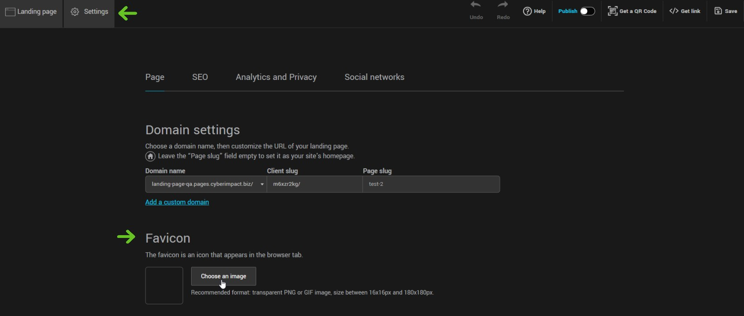The height and width of the screenshot is (316, 744).
Task: Click the Undo arrow icon
Action: 476,5
